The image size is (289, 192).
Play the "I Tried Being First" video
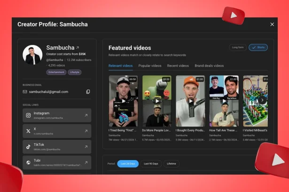(x=123, y=101)
